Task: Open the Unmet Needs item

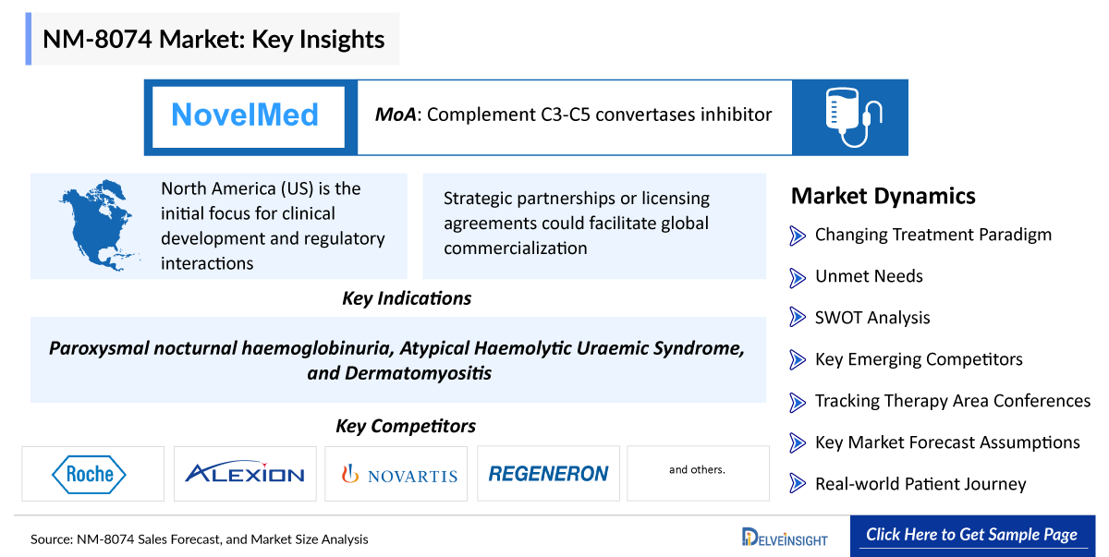Action: point(869,276)
